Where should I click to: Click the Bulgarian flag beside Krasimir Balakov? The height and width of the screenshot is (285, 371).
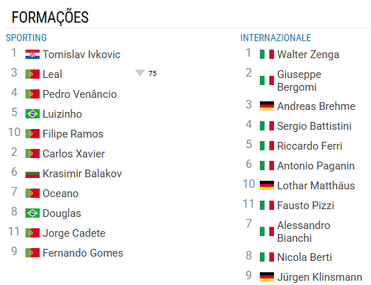[x=33, y=174]
